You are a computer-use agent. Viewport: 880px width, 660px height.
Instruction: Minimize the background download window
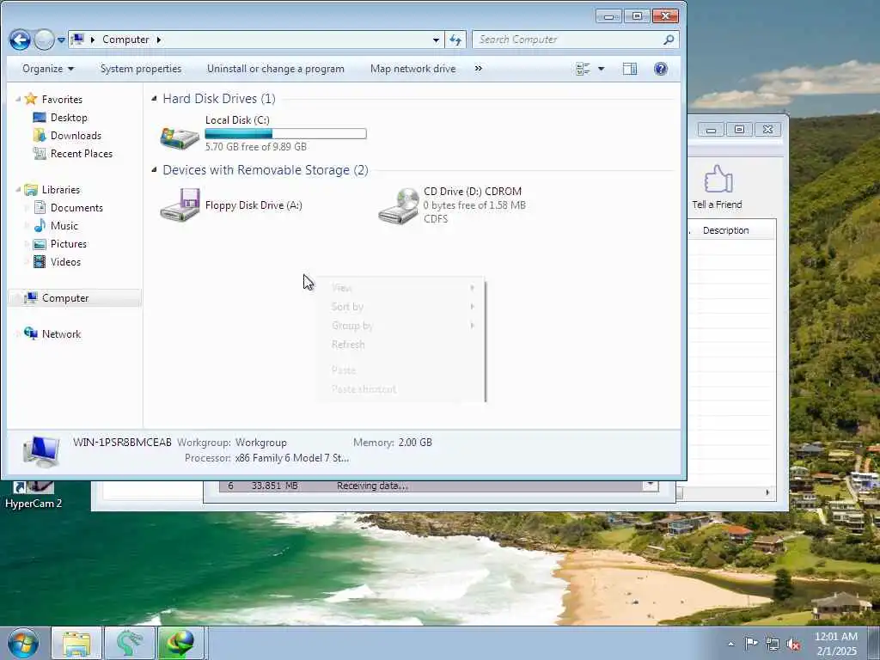711,130
